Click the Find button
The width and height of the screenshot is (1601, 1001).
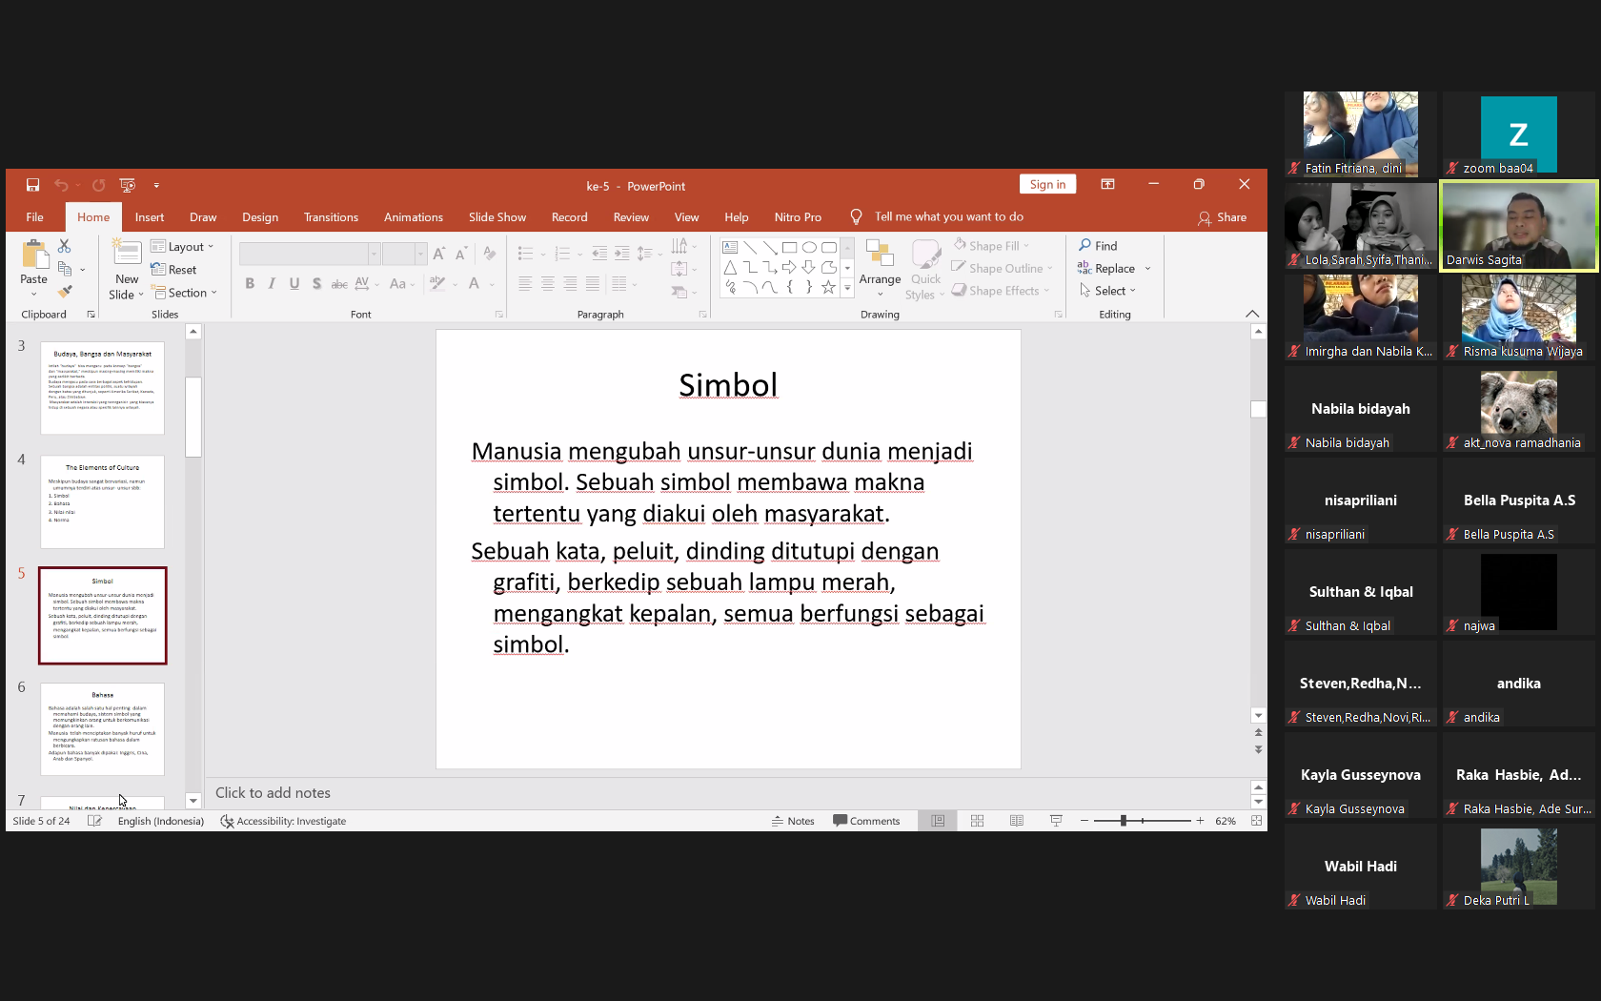1098,246
